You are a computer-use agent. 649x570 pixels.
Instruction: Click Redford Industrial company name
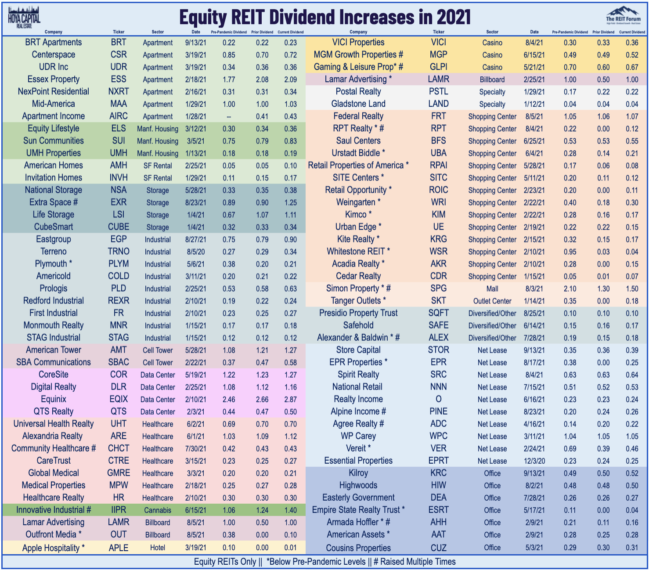coord(54,300)
